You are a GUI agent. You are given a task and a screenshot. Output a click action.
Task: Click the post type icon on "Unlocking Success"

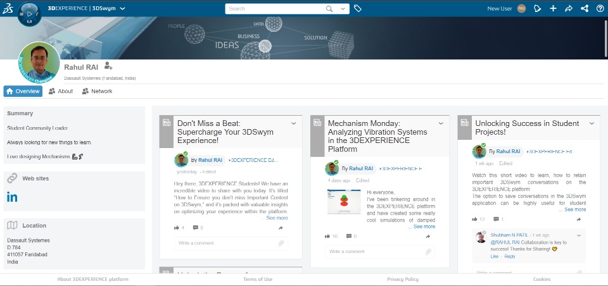(x=464, y=123)
